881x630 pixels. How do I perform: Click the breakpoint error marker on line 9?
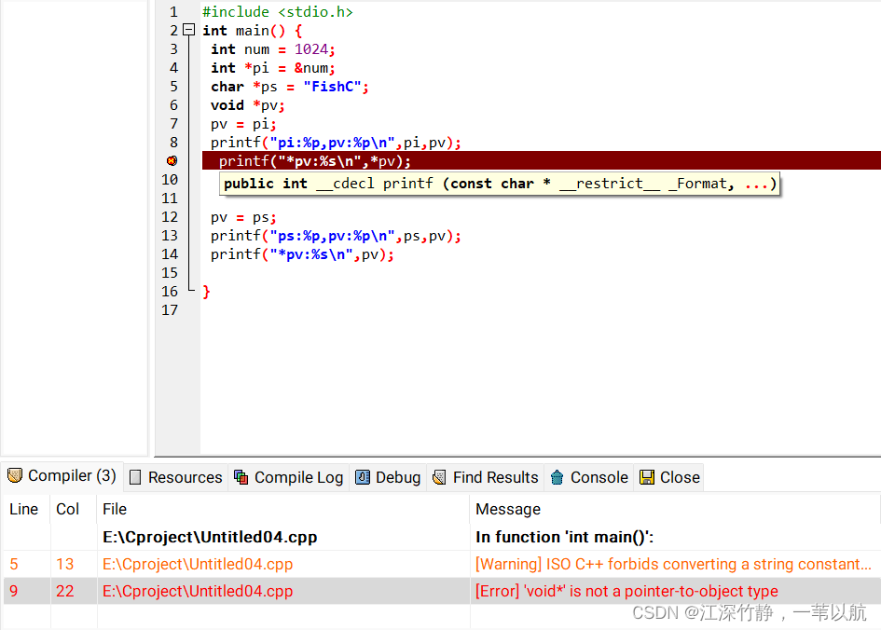[x=172, y=160]
